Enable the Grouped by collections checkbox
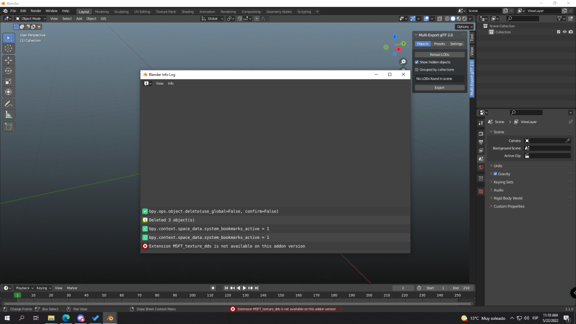576x324 pixels. (417, 69)
